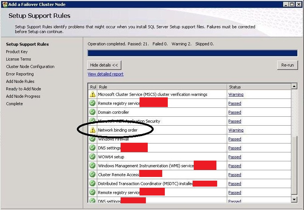The height and width of the screenshot is (210, 304).
Task: Click the green check icon for WOW64 setup
Action: pos(93,156)
